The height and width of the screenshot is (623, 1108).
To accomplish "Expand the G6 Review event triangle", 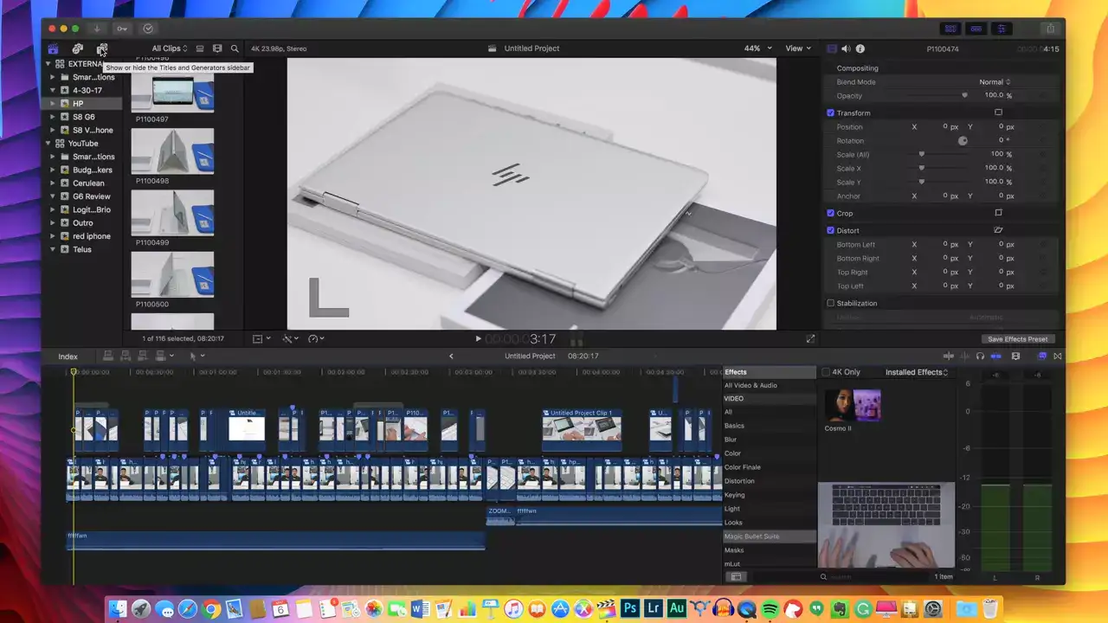I will coord(53,196).
